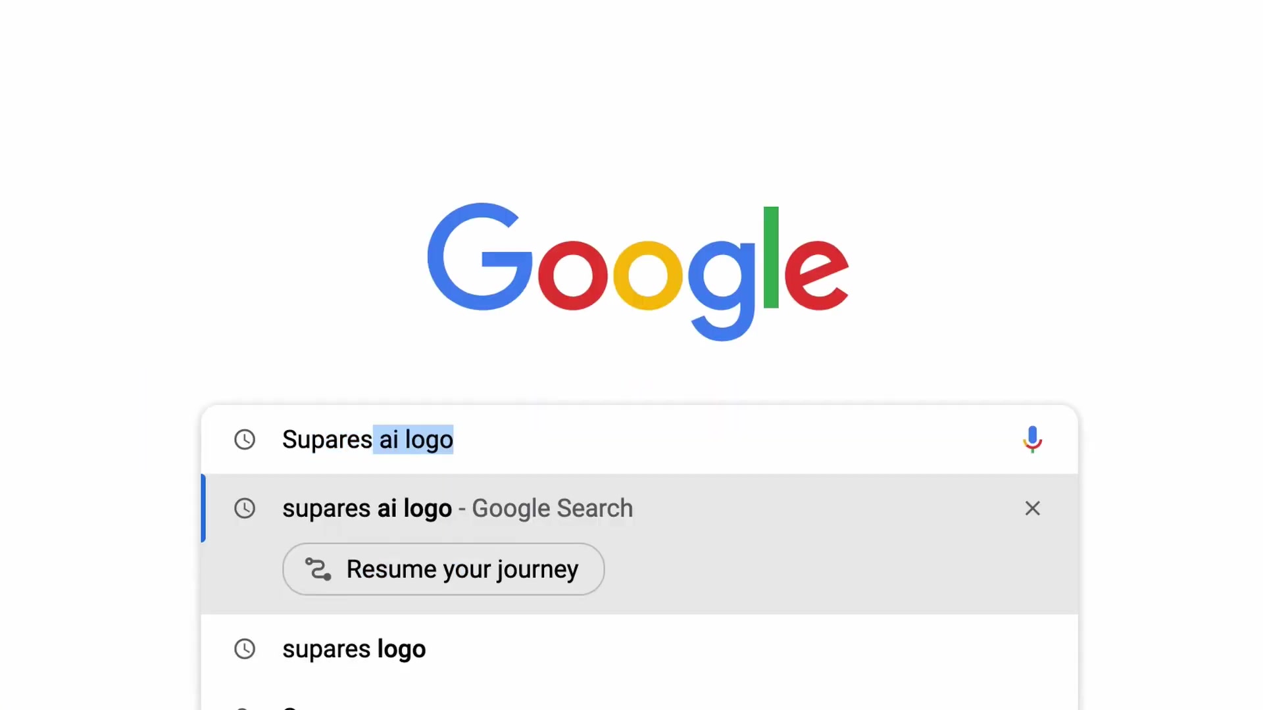
Task: Start voice search with the microphone icon
Action: pos(1032,439)
